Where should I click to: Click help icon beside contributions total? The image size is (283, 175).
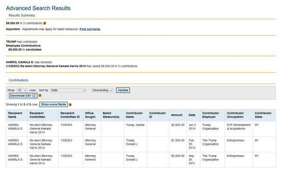[45, 23]
